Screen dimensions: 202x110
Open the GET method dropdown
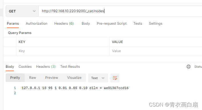tap(22, 11)
